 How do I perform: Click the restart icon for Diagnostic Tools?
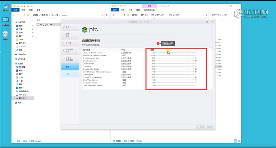click(x=193, y=83)
